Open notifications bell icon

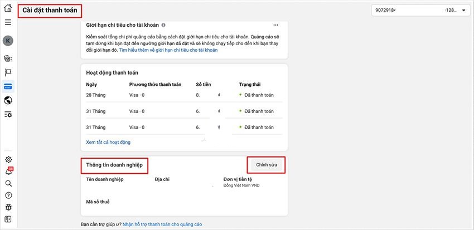tap(9, 171)
